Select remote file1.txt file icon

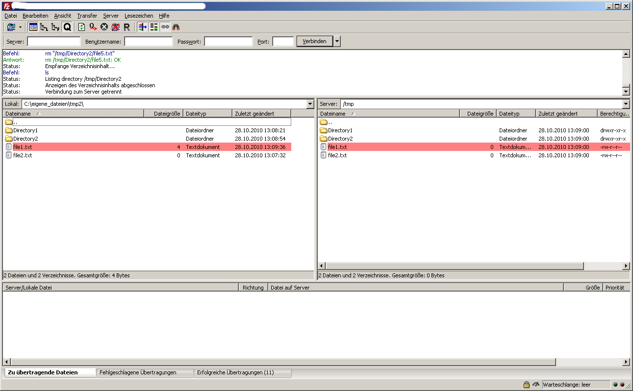324,147
